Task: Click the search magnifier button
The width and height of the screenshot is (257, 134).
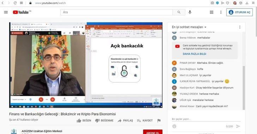Action: [x=179, y=12]
